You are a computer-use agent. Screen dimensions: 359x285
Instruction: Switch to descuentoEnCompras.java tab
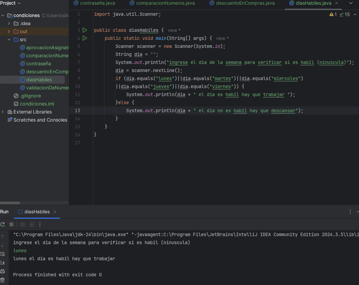242,3
